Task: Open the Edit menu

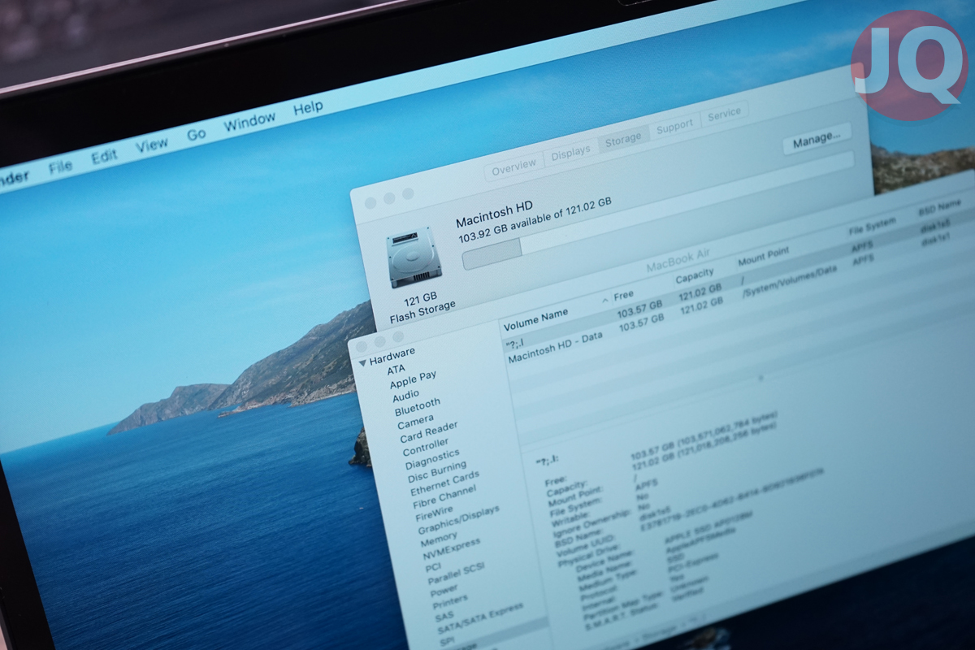Action: [104, 157]
